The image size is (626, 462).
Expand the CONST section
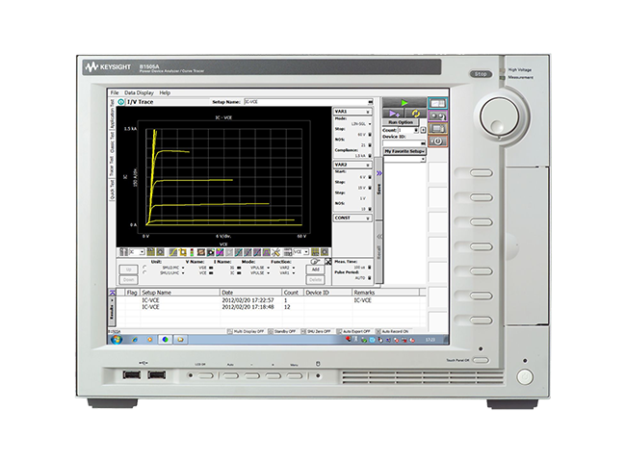pos(369,218)
